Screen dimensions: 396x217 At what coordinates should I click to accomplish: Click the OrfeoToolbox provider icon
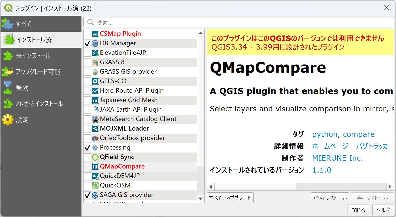(x=95, y=138)
